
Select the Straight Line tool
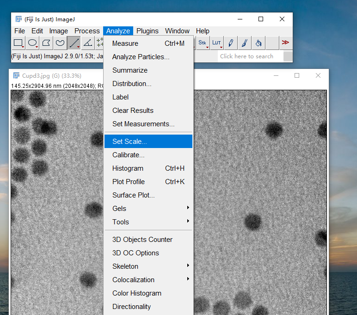(74, 43)
